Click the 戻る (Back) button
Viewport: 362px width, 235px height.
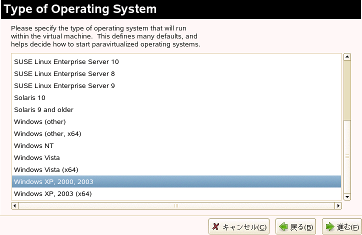tap(295, 226)
